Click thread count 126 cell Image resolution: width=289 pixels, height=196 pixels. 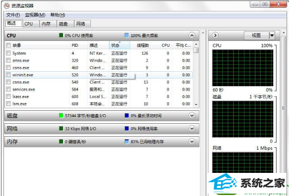coord(145,53)
